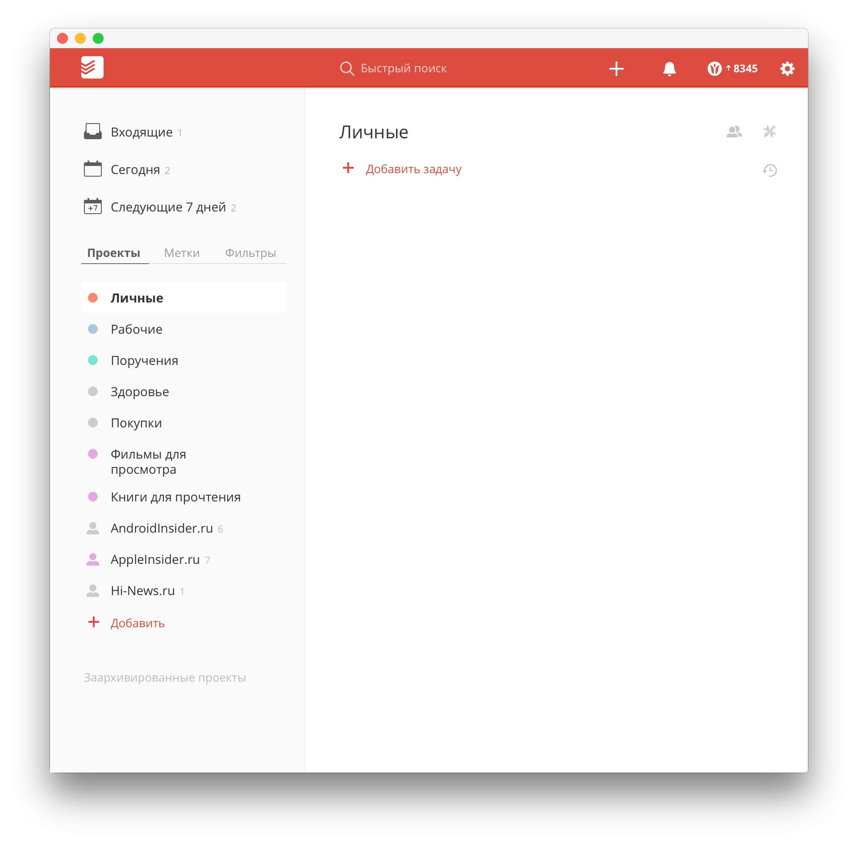The width and height of the screenshot is (858, 844).
Task: Click the red color dot of Личные
Action: [92, 298]
